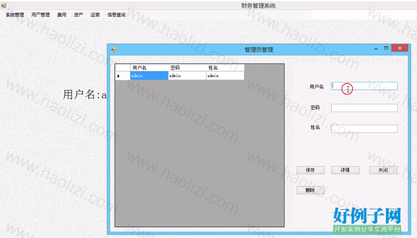Open the 资产 menu
417x238 pixels.
pos(78,15)
